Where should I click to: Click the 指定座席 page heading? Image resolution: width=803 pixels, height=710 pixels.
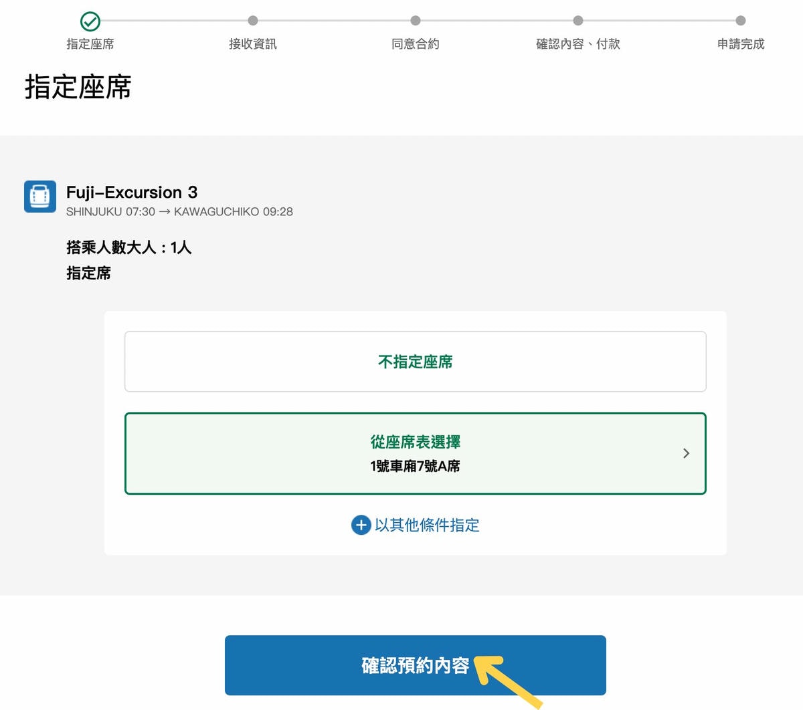78,87
